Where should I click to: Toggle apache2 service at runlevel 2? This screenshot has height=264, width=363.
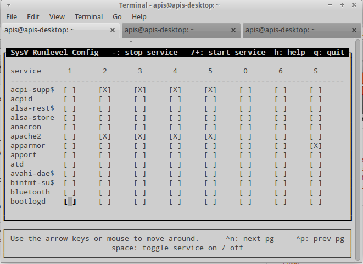(105, 136)
